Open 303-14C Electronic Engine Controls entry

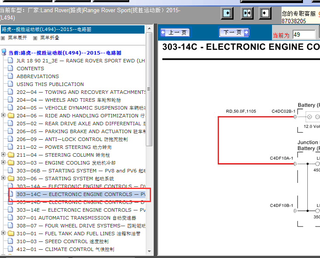tap(81, 194)
